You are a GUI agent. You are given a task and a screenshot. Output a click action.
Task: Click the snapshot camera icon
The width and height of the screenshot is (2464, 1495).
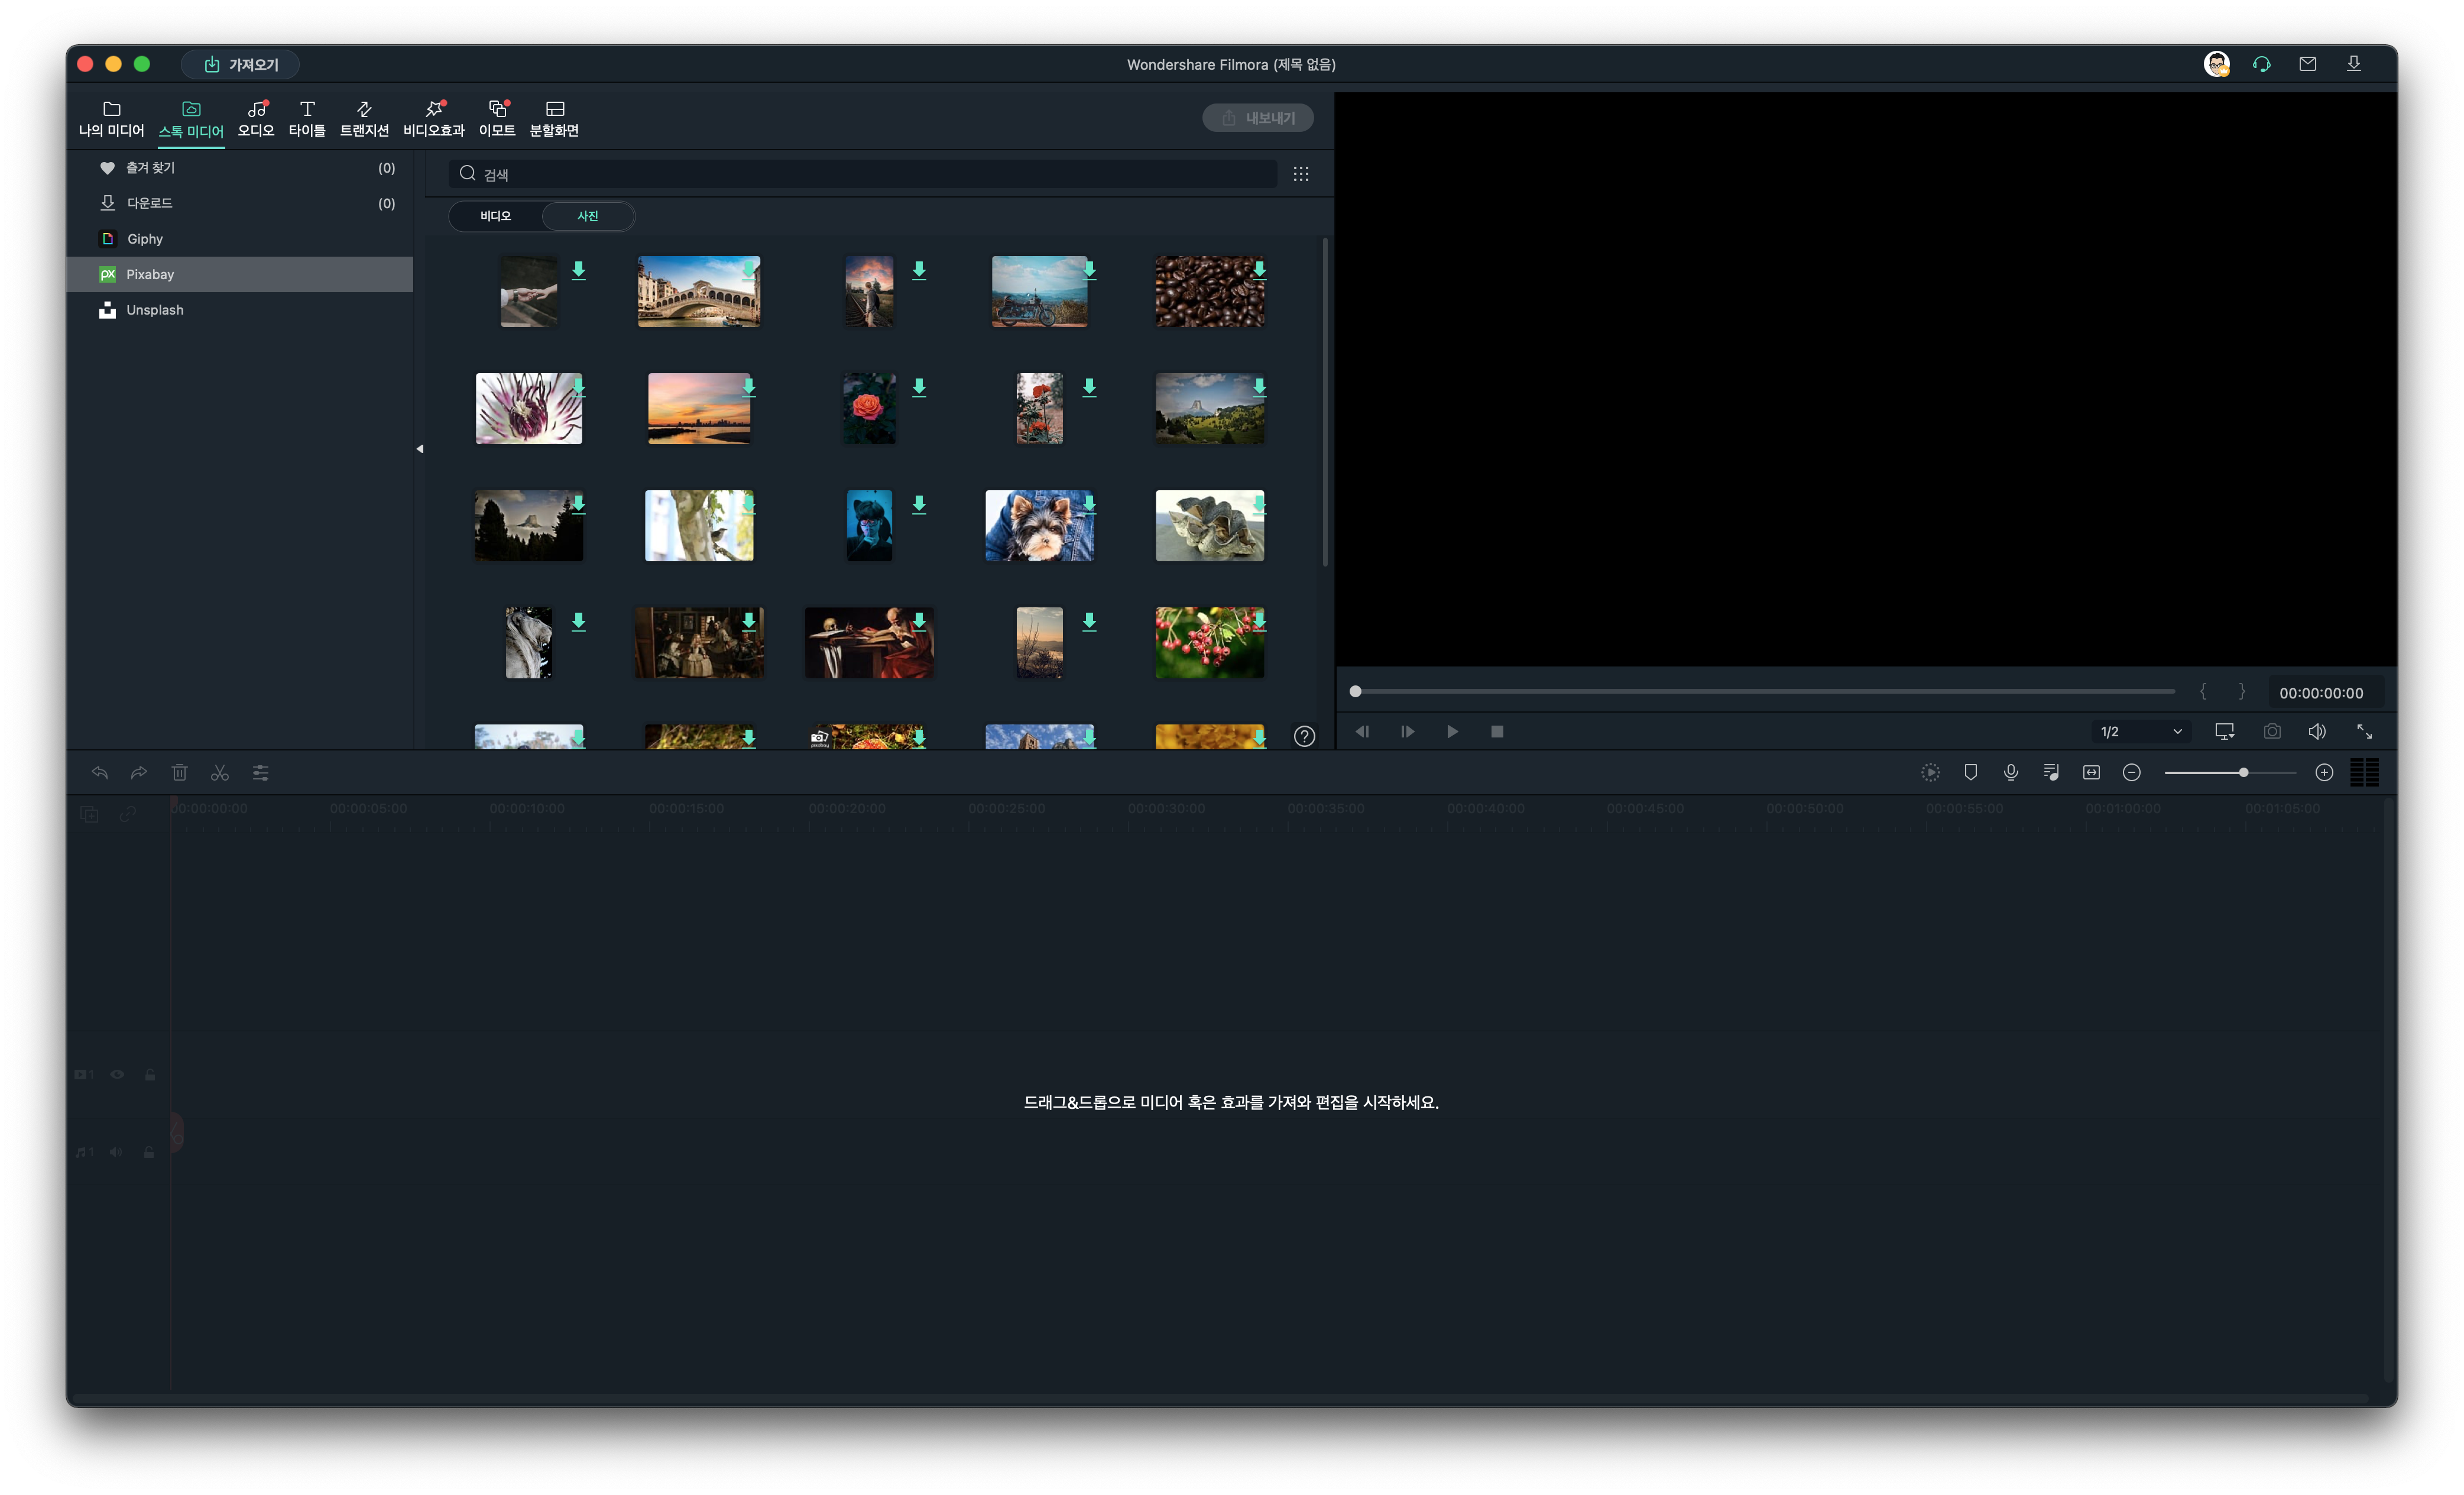coord(2272,732)
